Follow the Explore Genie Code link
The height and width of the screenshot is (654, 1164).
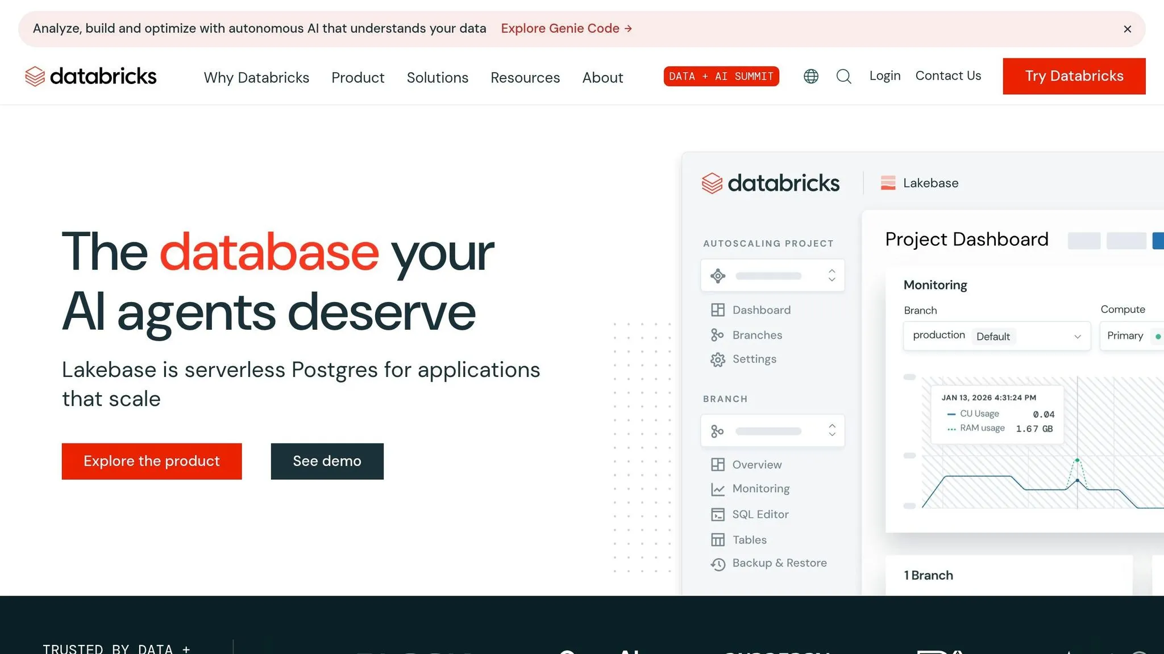pyautogui.click(x=566, y=28)
